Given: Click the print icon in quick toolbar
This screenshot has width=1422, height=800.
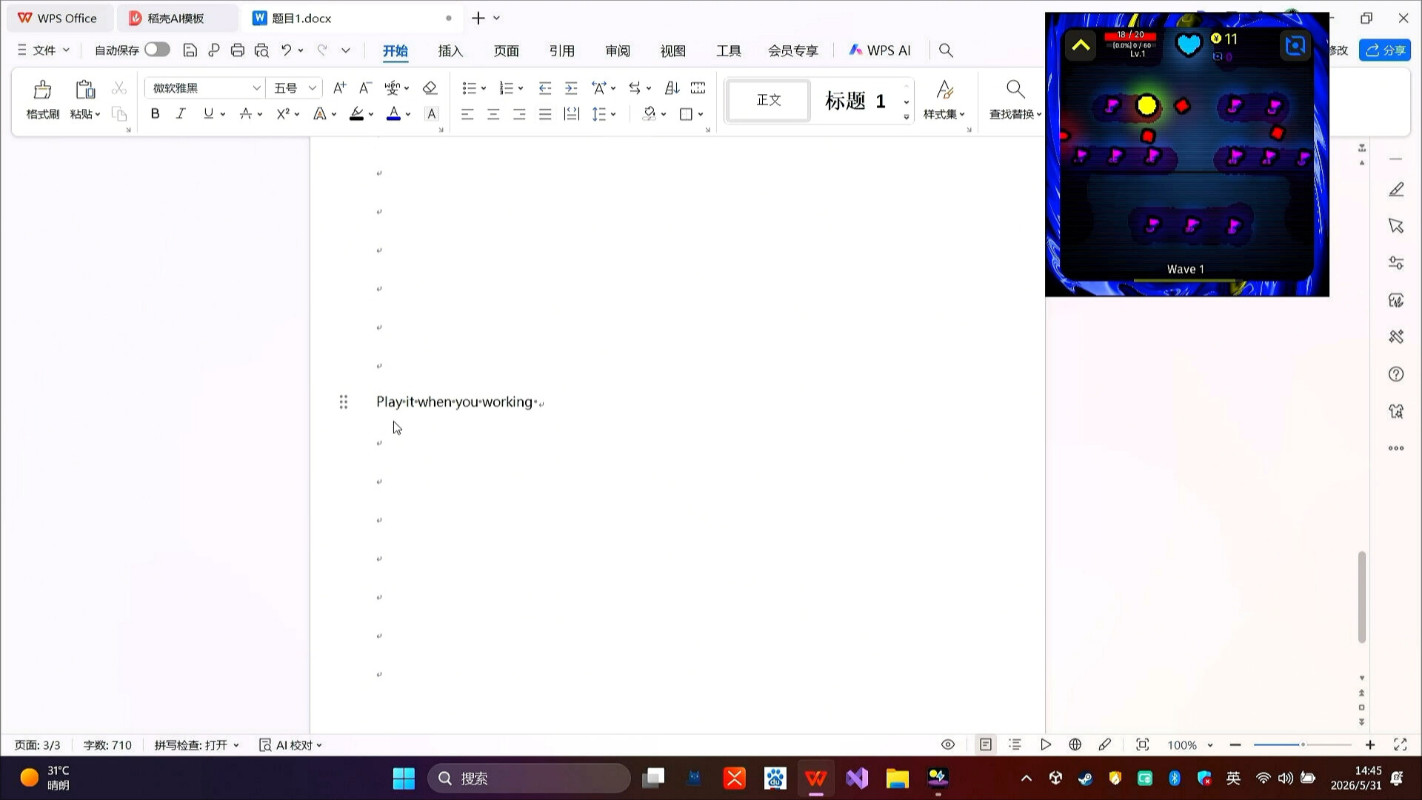Looking at the screenshot, I should point(237,50).
